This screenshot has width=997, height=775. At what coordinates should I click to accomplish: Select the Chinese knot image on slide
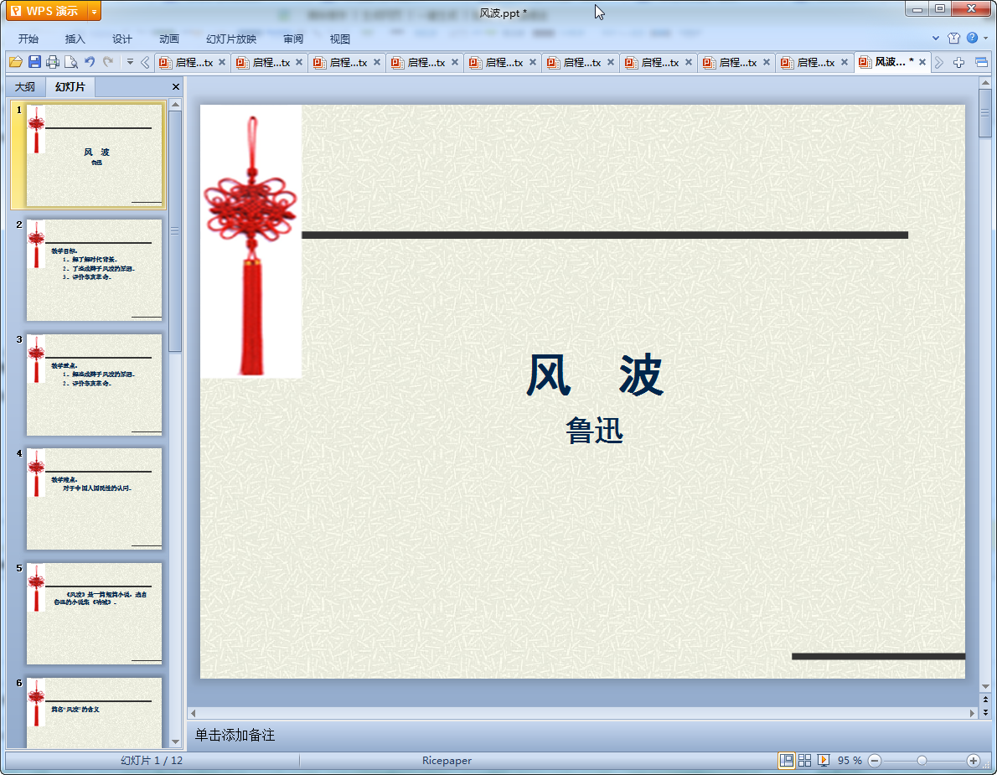[x=251, y=241]
